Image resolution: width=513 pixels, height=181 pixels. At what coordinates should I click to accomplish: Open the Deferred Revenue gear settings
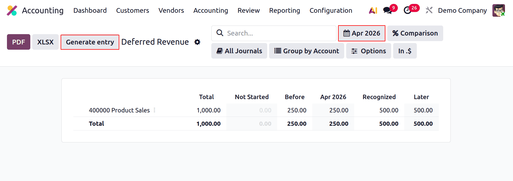197,42
